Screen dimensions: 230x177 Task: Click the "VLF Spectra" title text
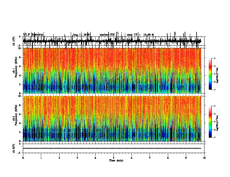[x=33, y=34]
